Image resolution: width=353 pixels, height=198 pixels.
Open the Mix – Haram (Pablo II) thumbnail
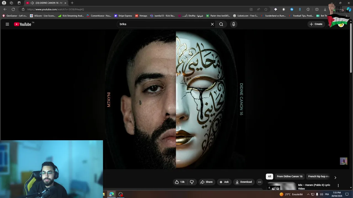click(282, 186)
